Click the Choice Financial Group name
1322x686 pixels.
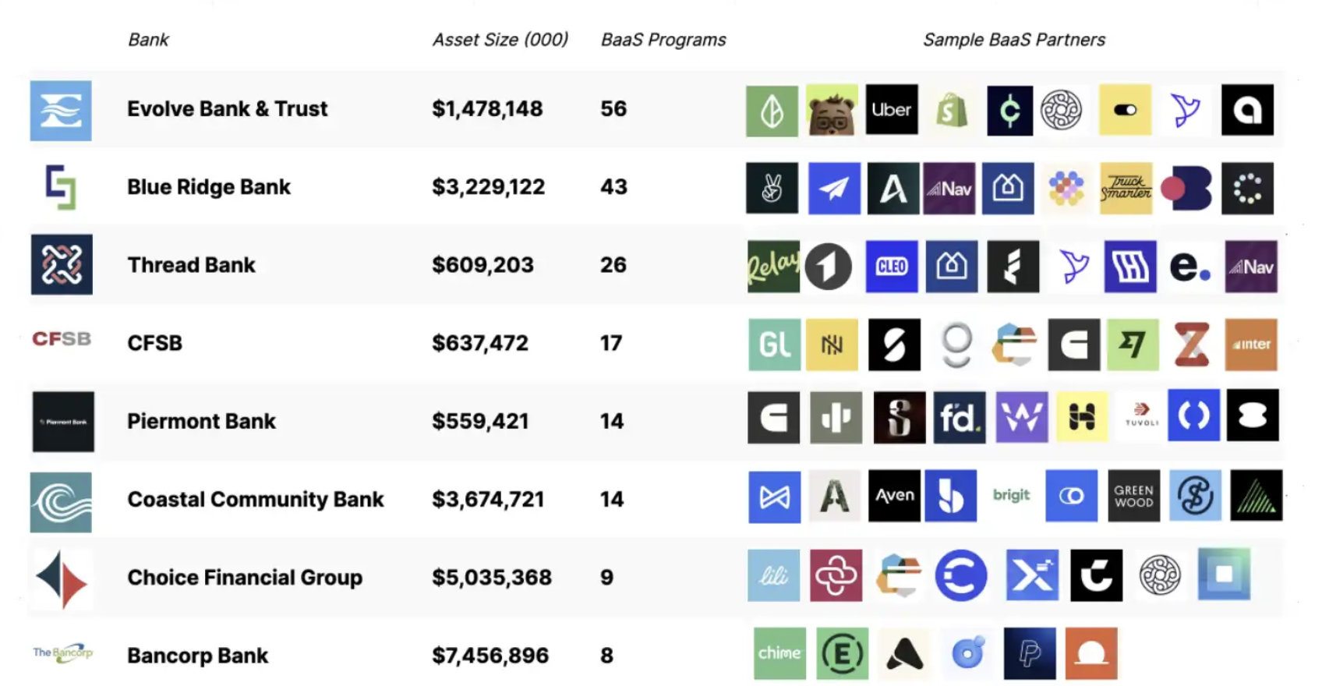coord(245,578)
